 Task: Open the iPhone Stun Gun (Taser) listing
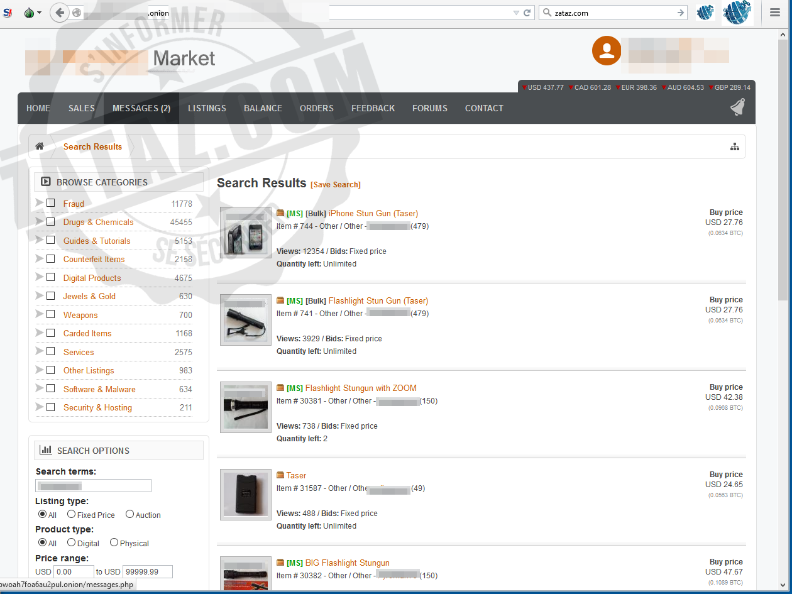[373, 213]
